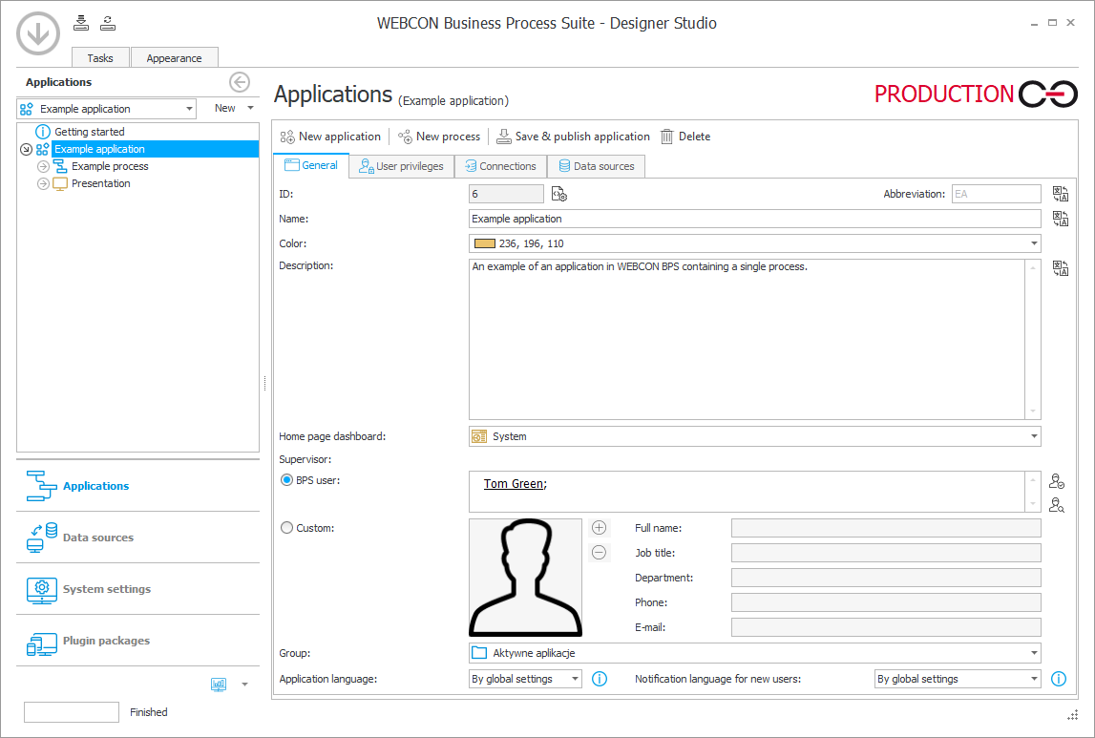The width and height of the screenshot is (1095, 738).
Task: Switch to the User privileges tab
Action: [x=402, y=166]
